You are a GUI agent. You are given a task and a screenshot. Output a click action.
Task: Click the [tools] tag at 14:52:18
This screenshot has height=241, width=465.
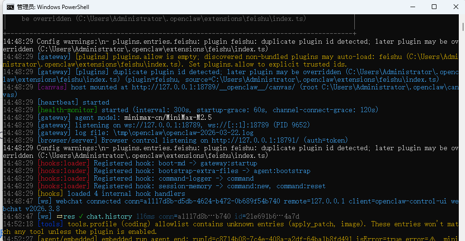click(50, 224)
